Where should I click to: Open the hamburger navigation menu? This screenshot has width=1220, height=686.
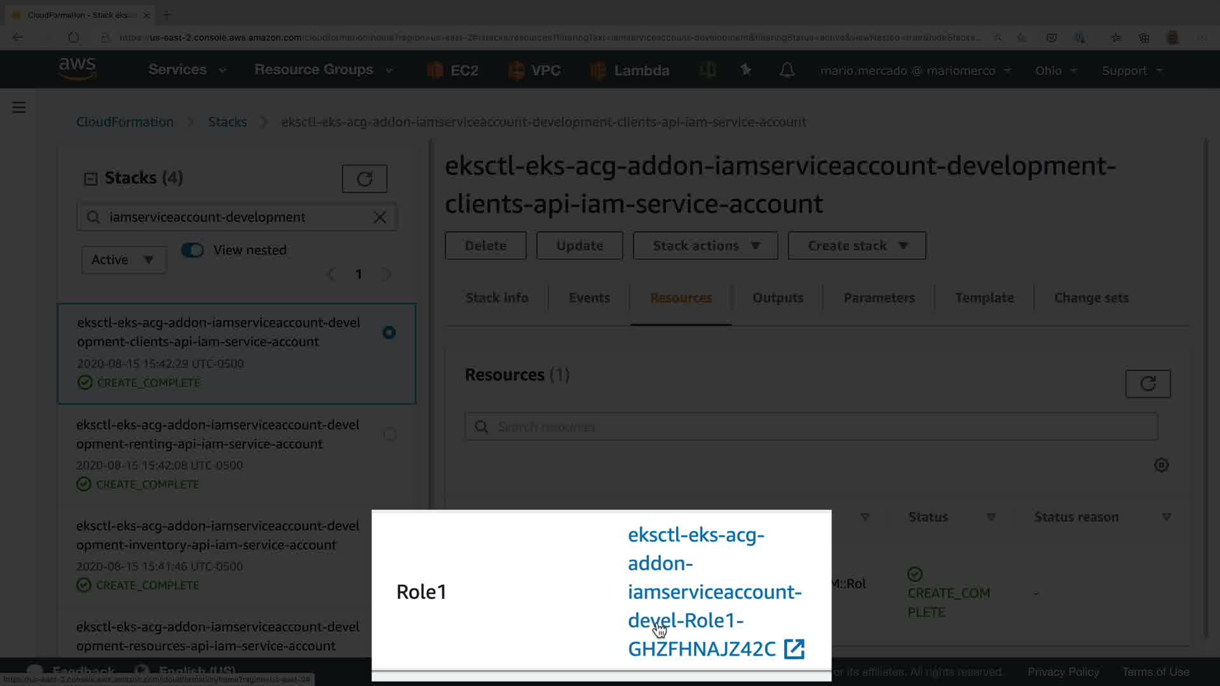19,107
